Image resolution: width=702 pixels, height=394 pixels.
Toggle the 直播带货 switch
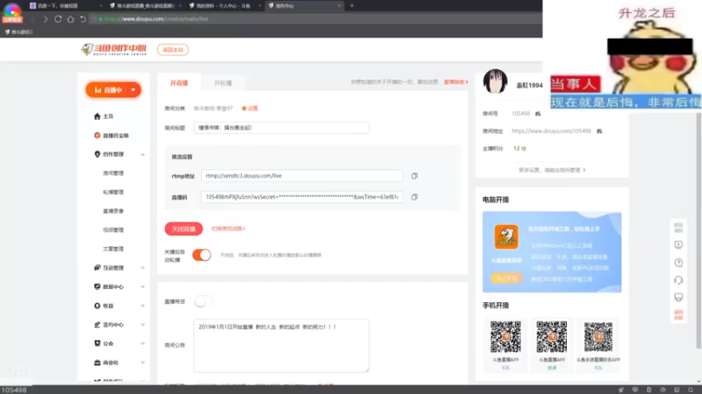[x=203, y=301]
